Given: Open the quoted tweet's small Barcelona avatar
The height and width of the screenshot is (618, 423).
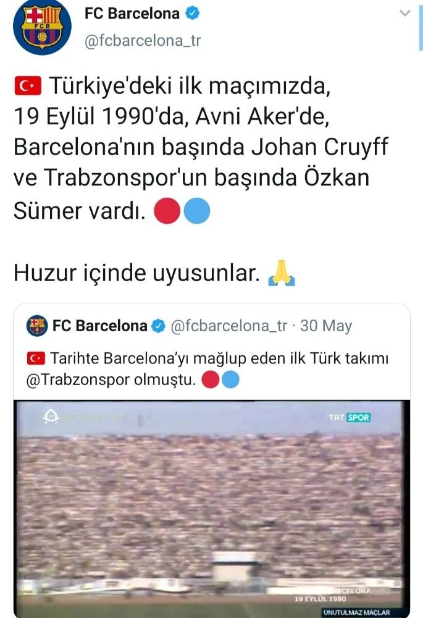Looking at the screenshot, I should (x=37, y=326).
